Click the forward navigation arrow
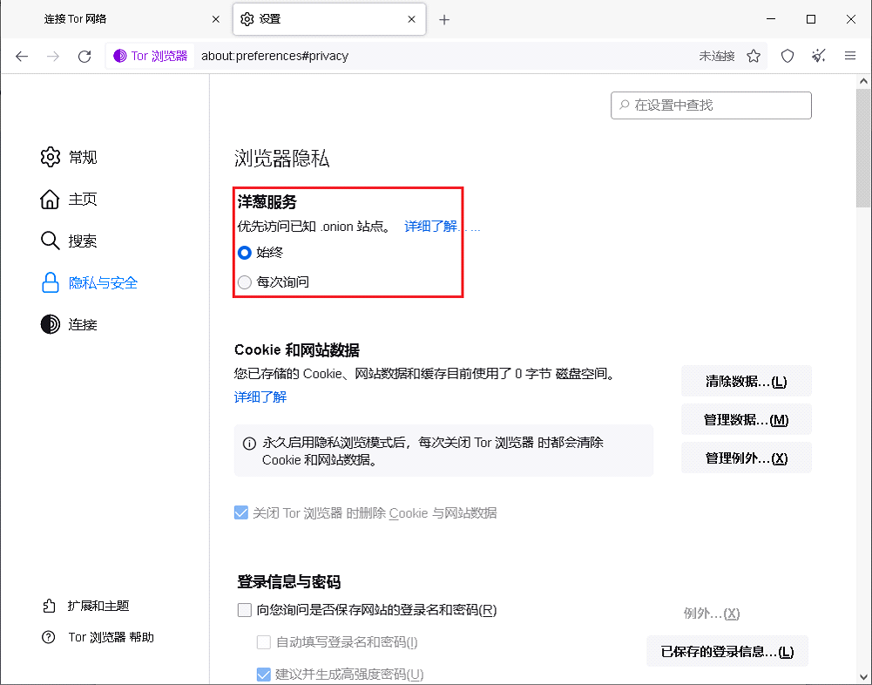 pyautogui.click(x=53, y=56)
